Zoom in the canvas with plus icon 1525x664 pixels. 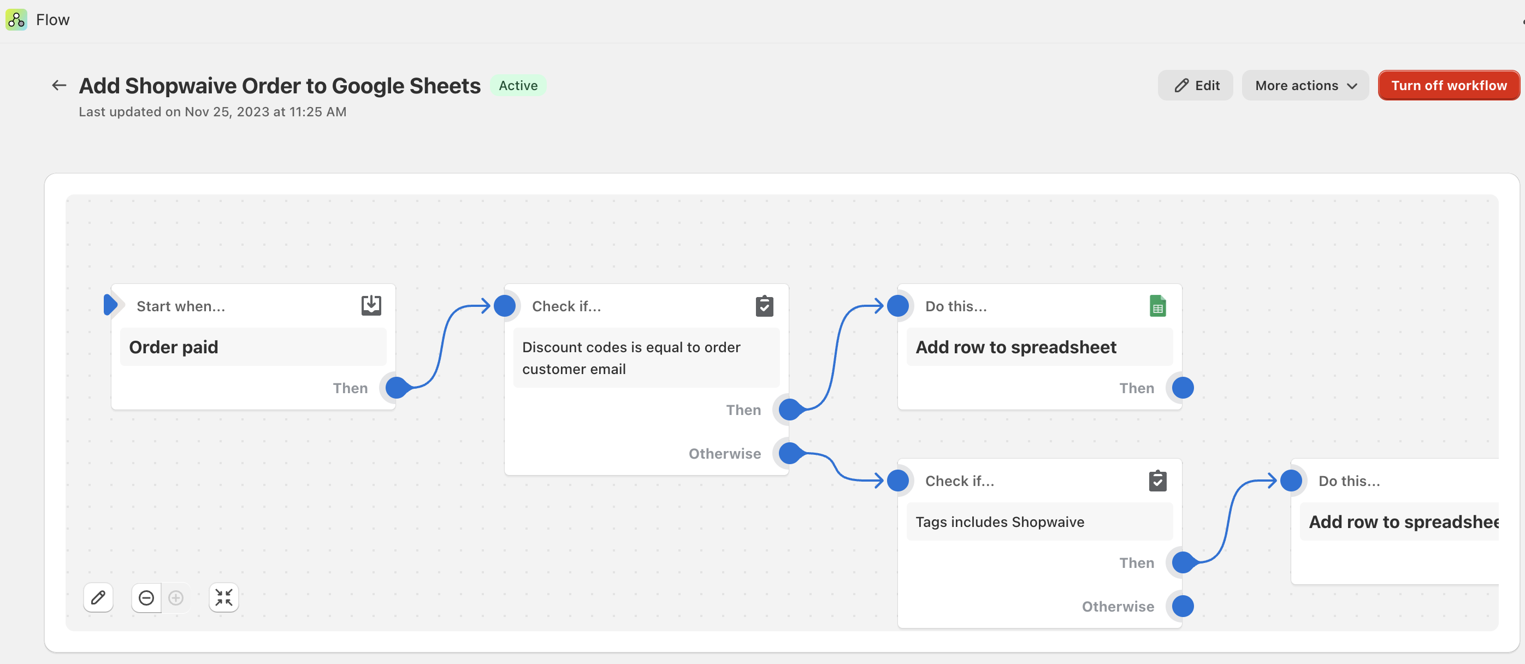176,598
